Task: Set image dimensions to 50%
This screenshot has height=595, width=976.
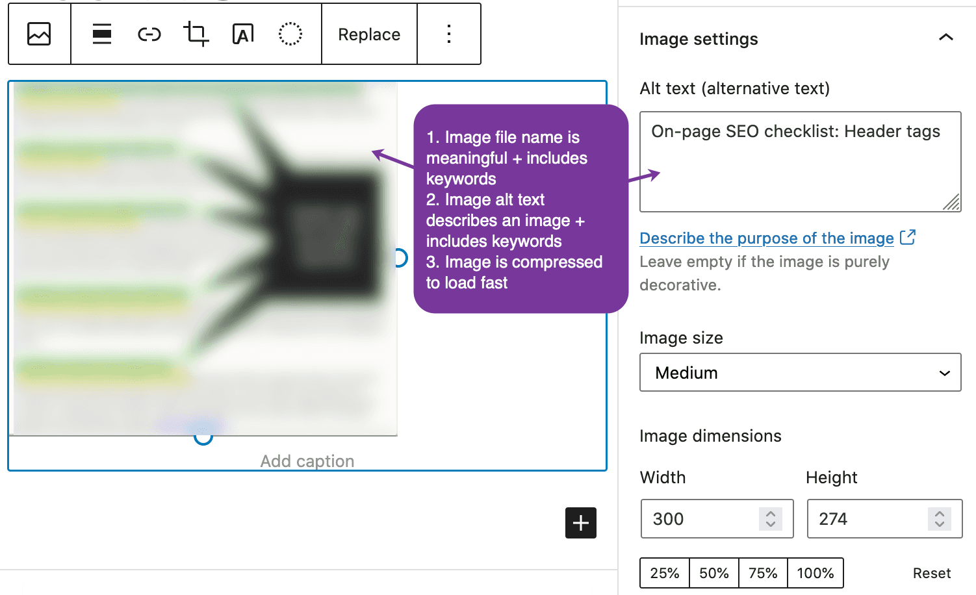Action: (713, 573)
